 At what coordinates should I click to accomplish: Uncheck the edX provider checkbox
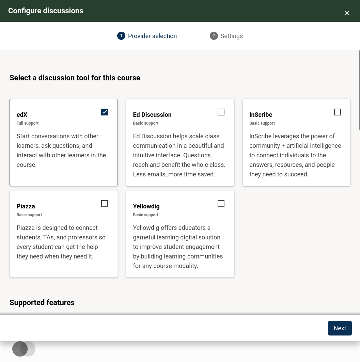coord(105,112)
